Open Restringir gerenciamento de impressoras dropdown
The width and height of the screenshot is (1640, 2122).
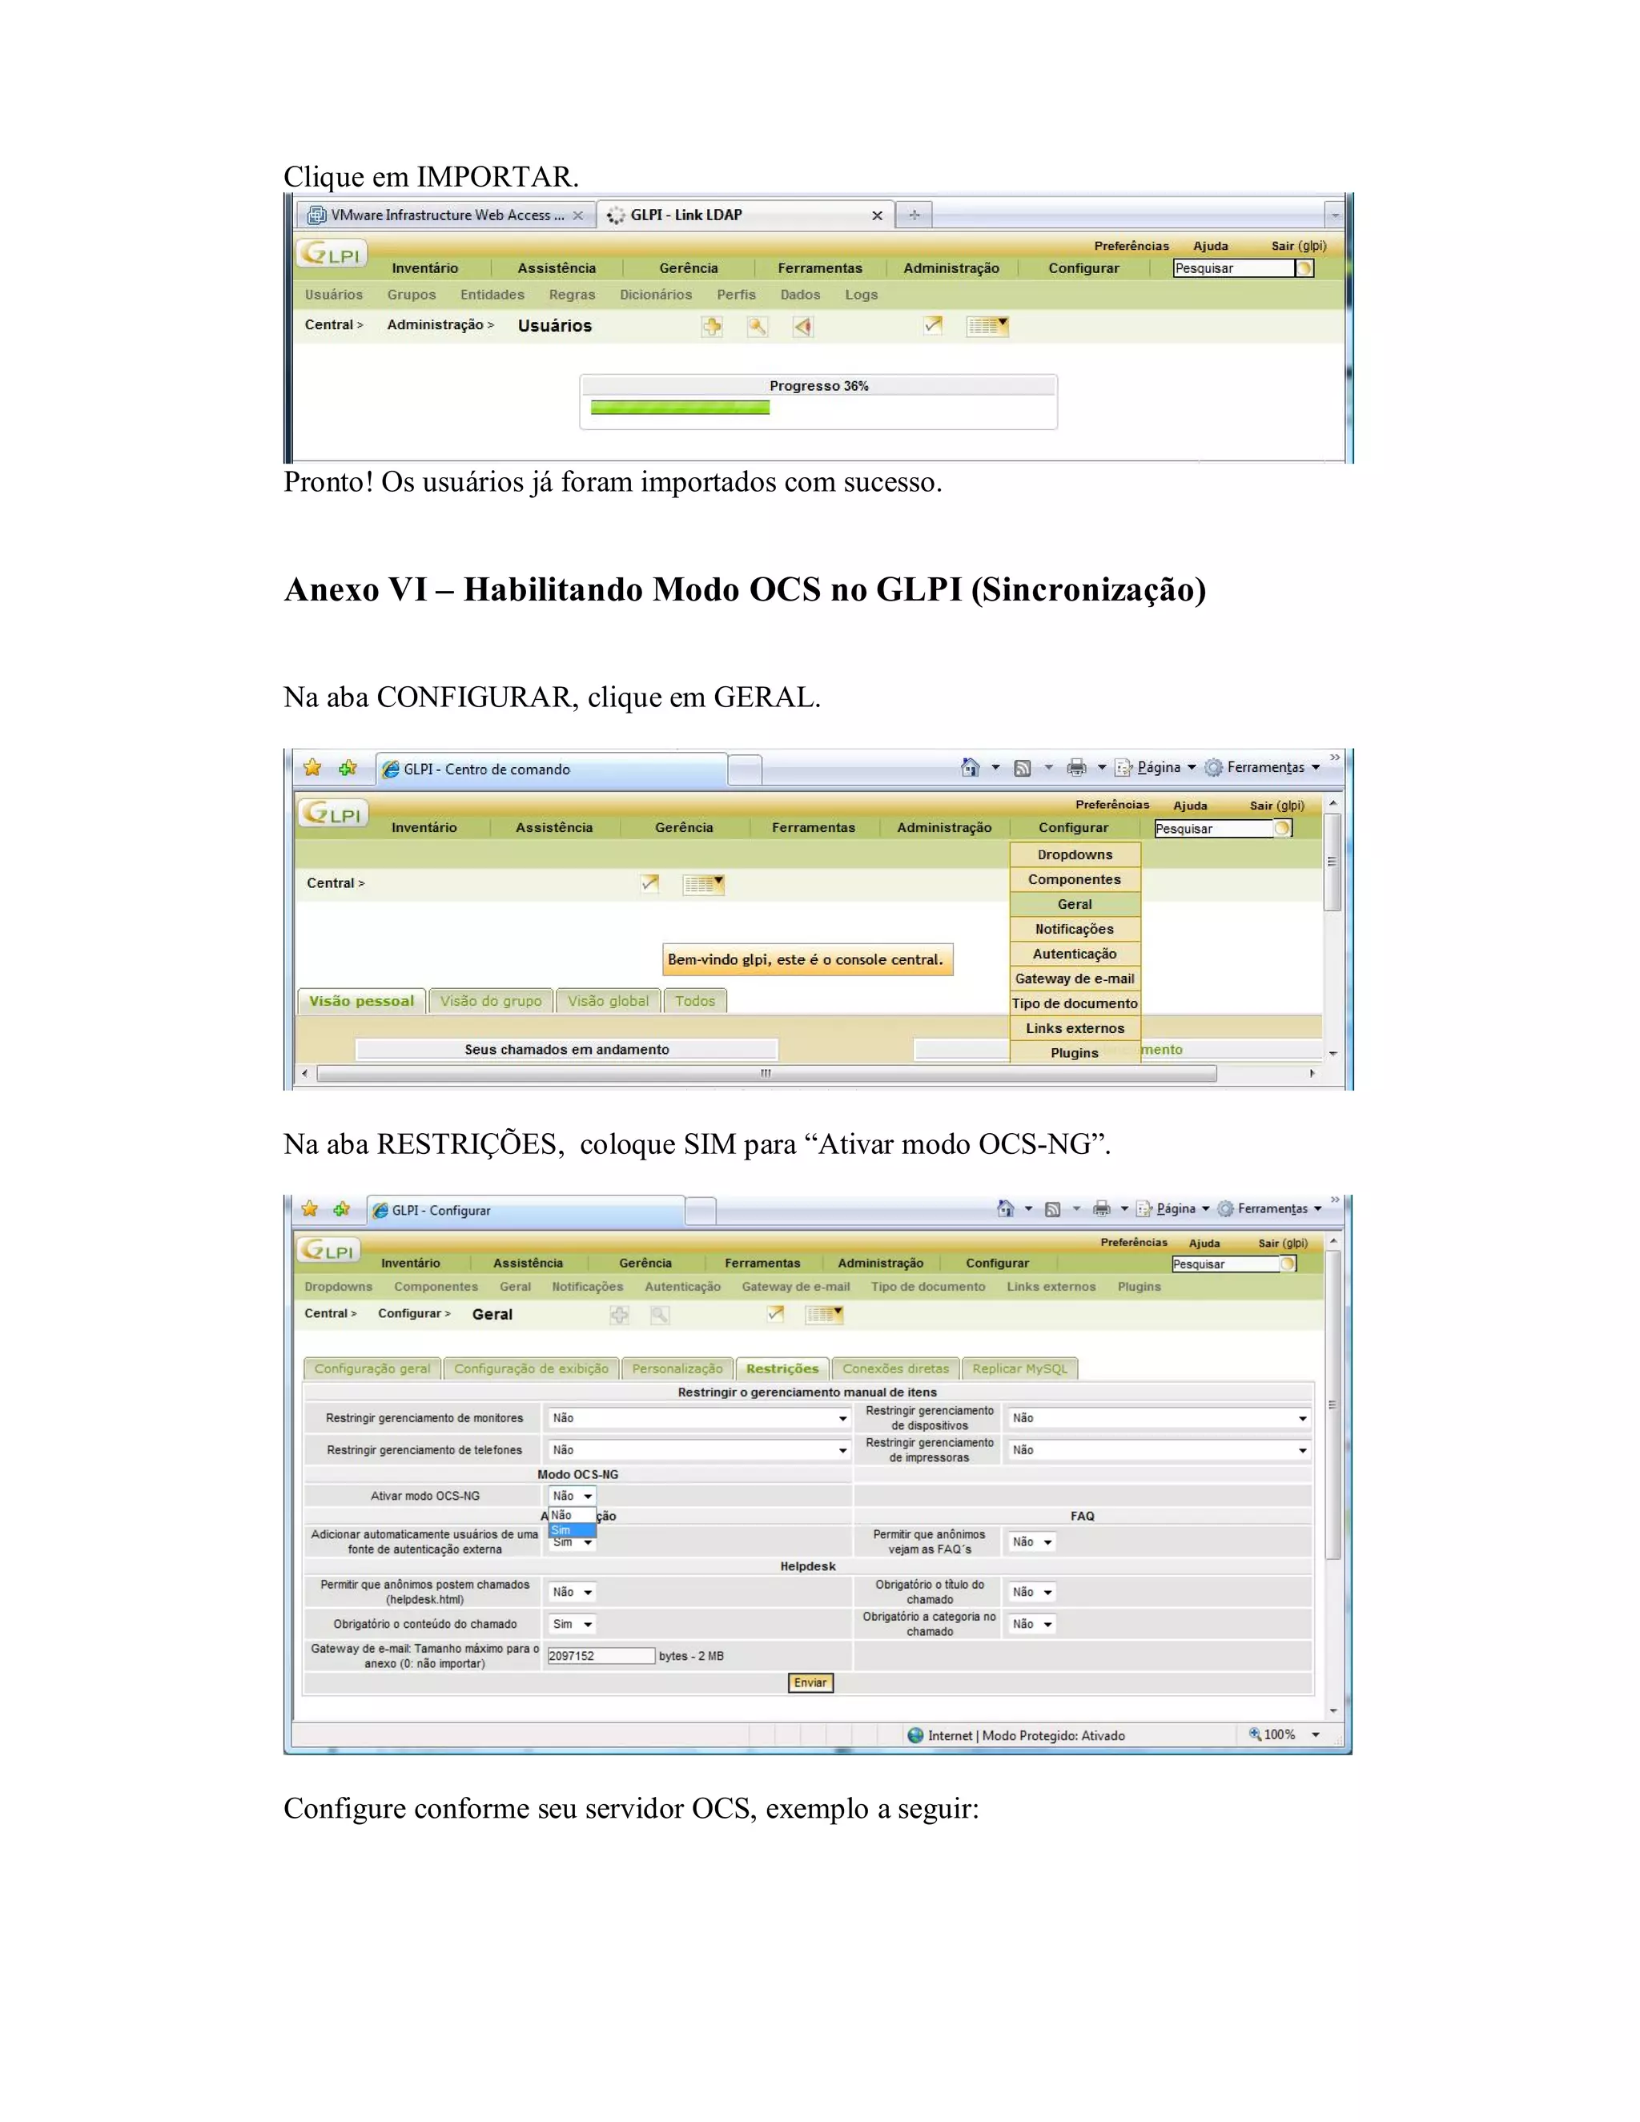(1158, 1451)
